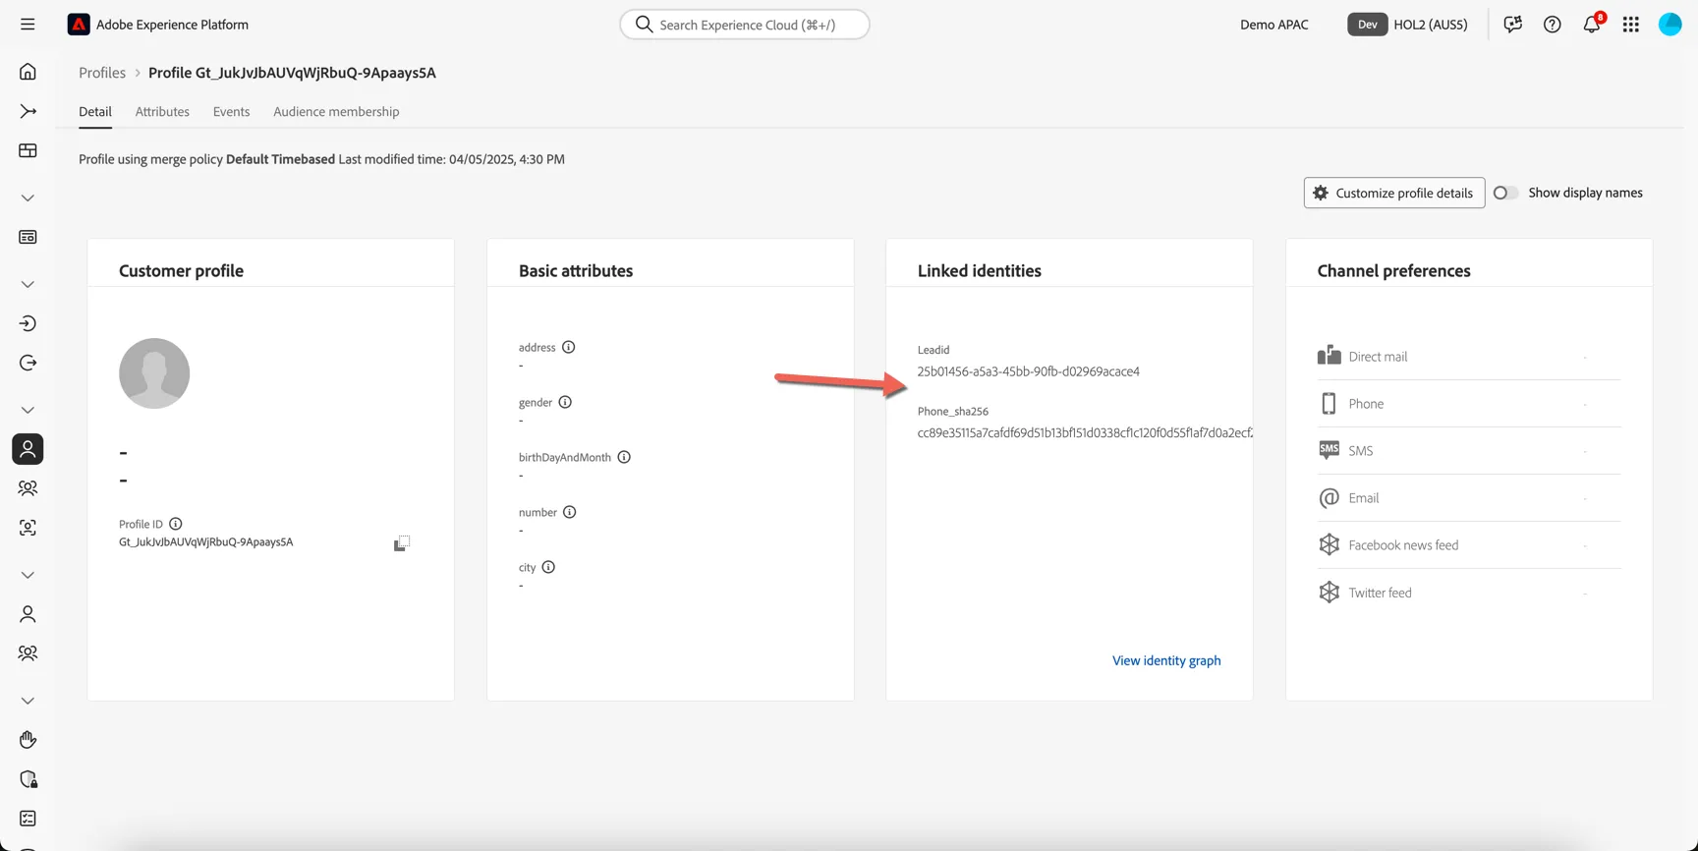
Task: Open the Identities face-scan icon in sidebar
Action: coord(28,528)
